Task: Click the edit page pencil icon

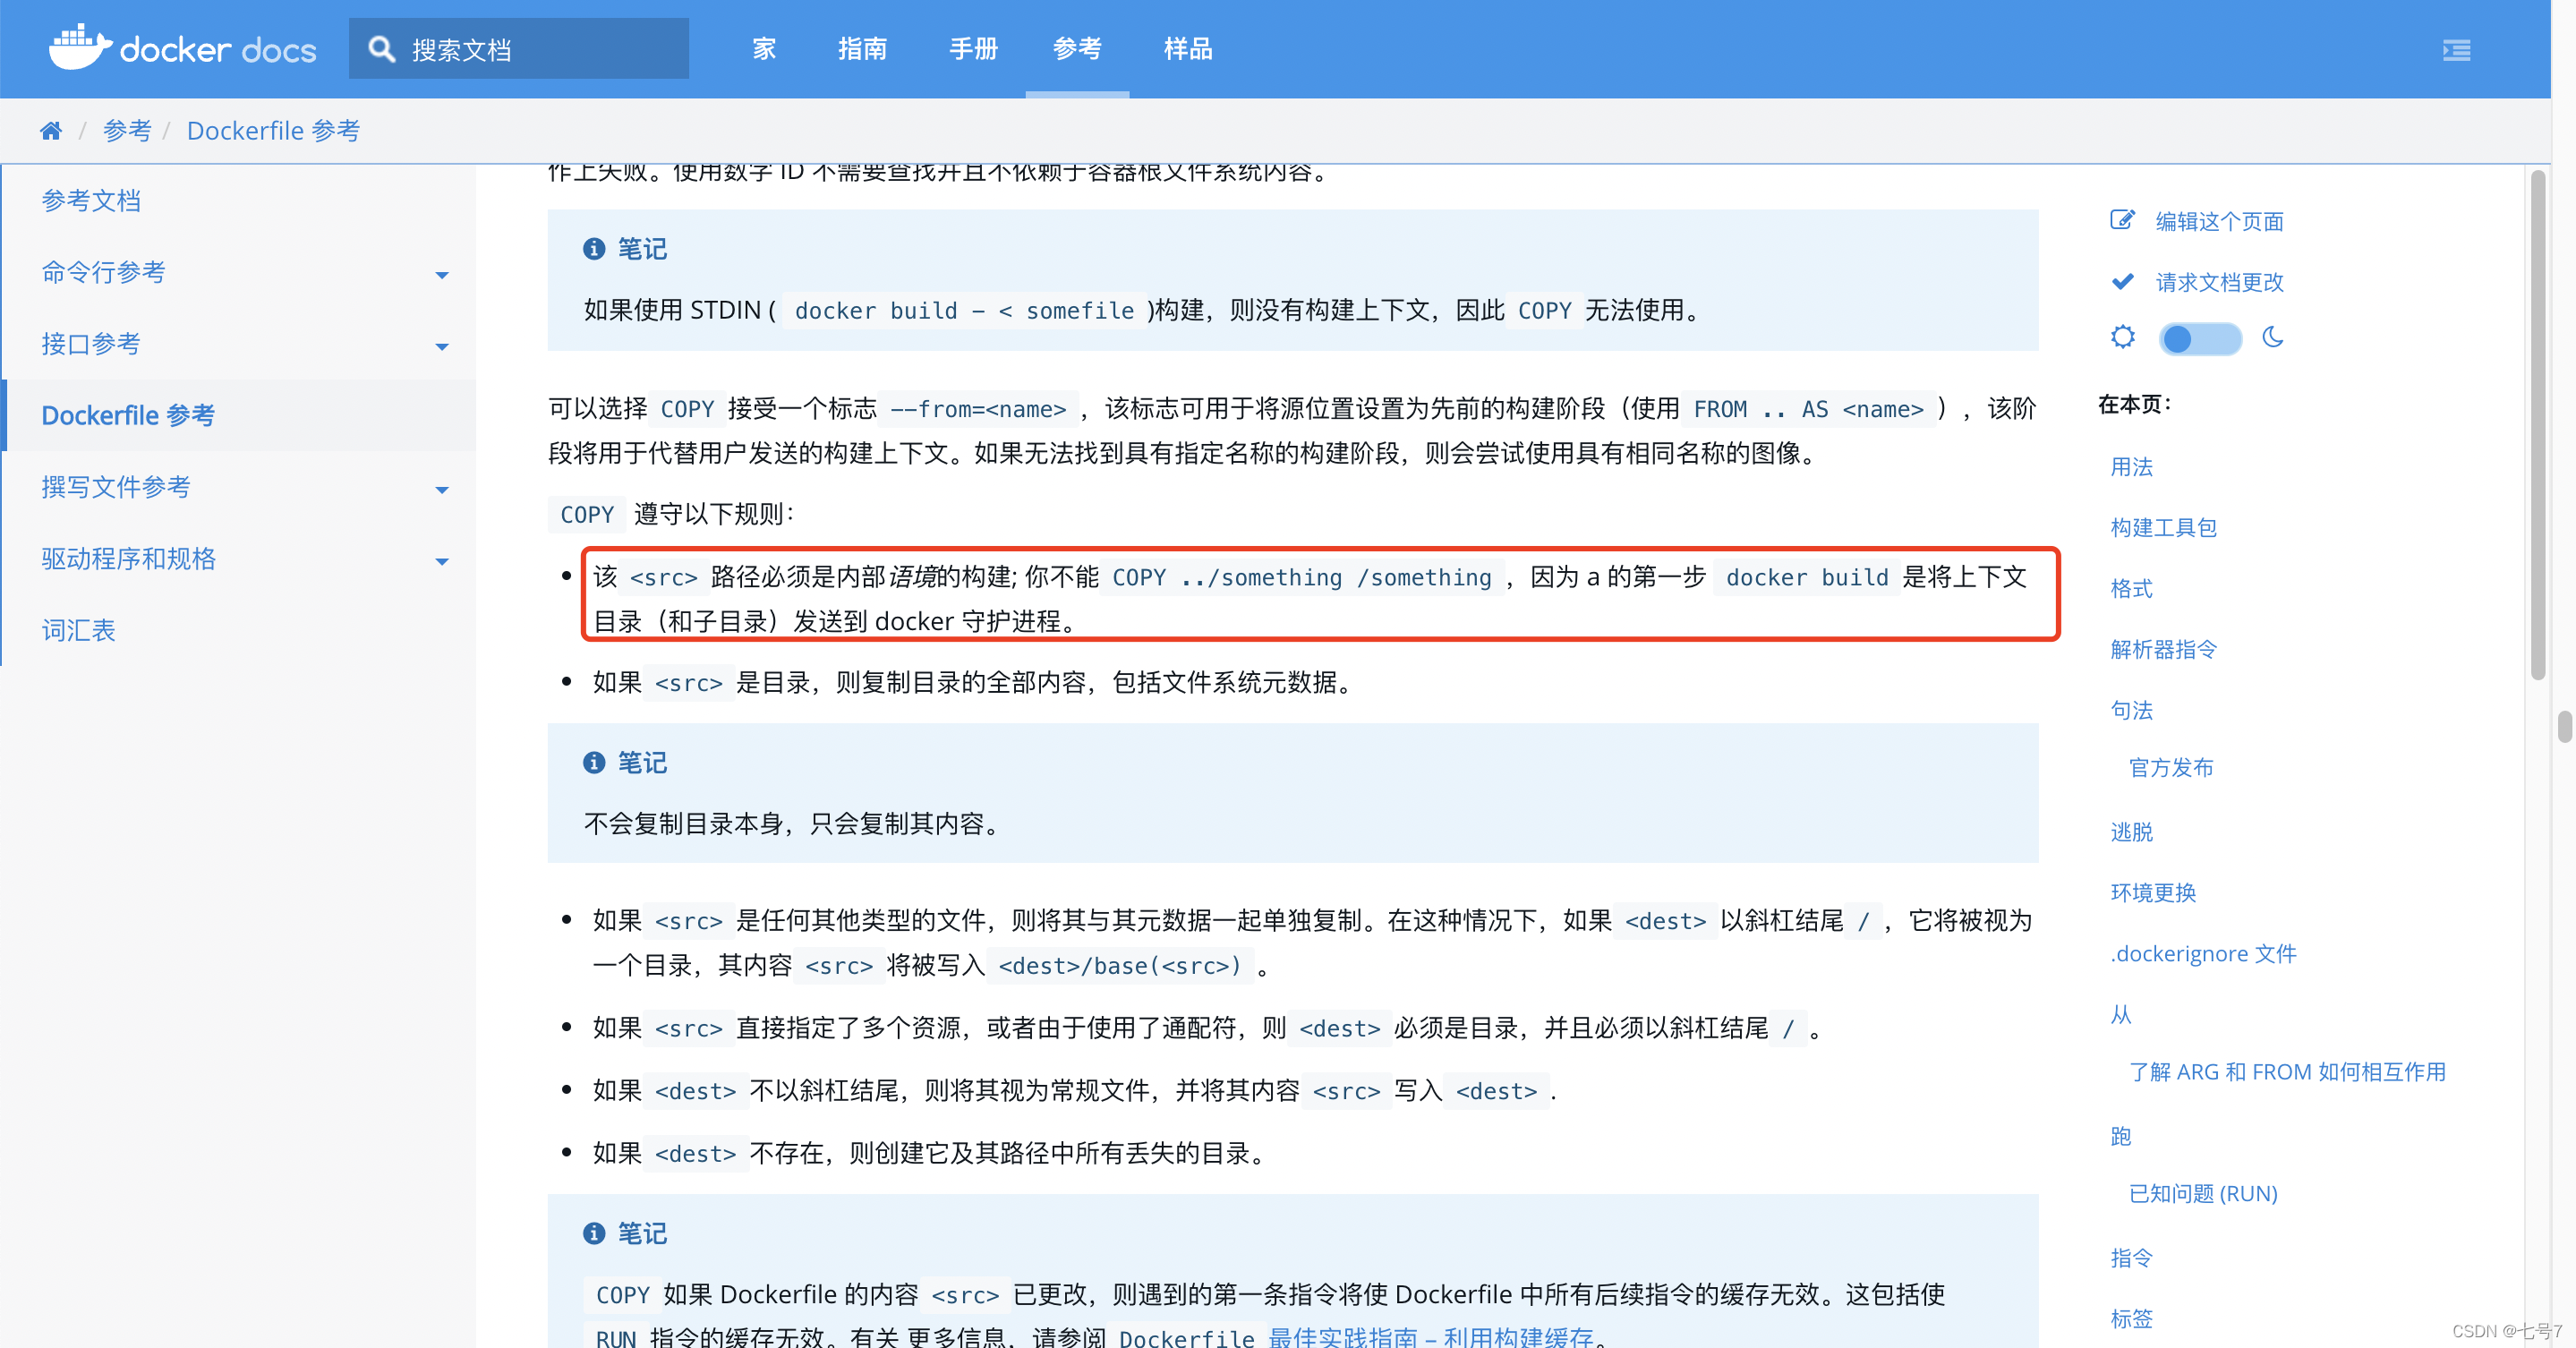Action: click(2122, 221)
